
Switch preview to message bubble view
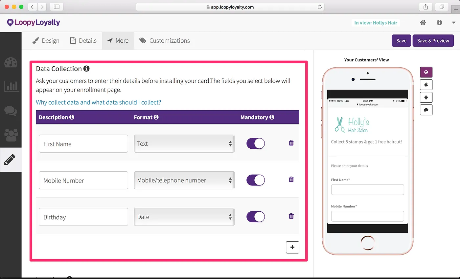point(426,110)
